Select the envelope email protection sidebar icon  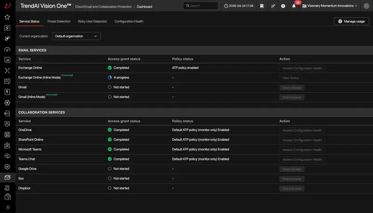[7, 177]
